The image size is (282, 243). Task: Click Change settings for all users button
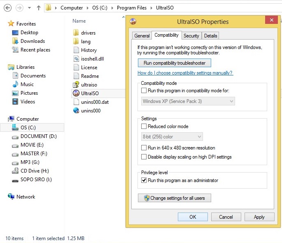[175, 198]
